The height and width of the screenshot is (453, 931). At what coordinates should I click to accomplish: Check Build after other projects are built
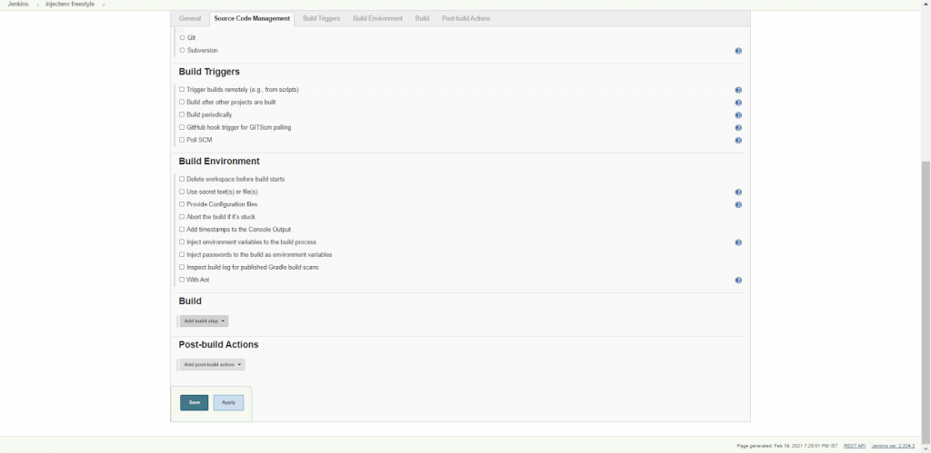point(182,102)
